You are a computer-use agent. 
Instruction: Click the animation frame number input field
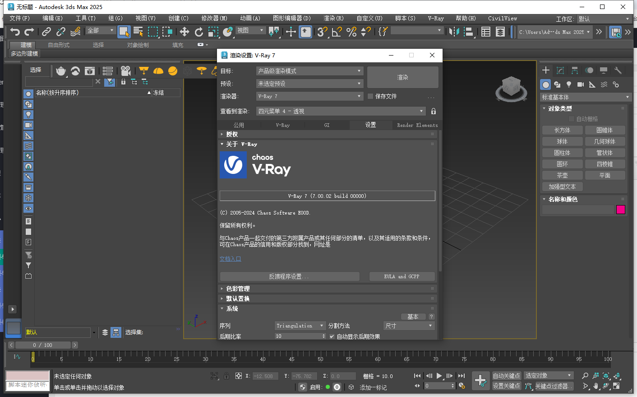tap(439, 385)
